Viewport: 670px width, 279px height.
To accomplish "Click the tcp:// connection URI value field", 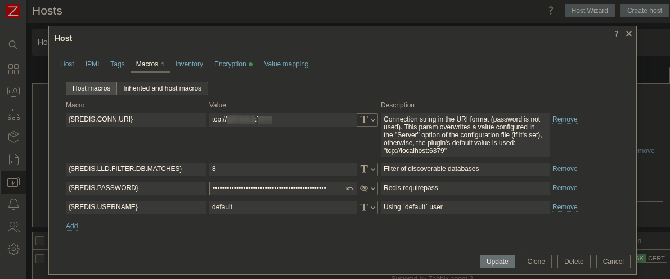I will click(283, 120).
